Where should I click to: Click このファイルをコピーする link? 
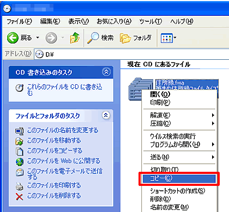click(x=55, y=151)
